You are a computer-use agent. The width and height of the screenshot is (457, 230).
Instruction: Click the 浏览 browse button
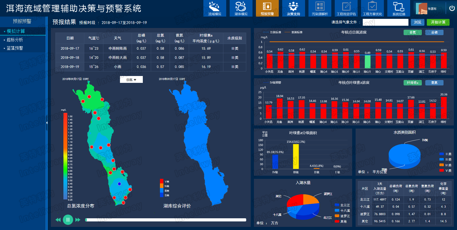pyautogui.click(x=417, y=22)
